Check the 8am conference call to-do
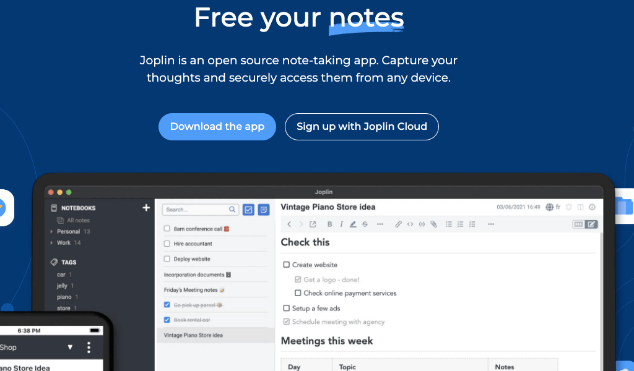 click(167, 229)
